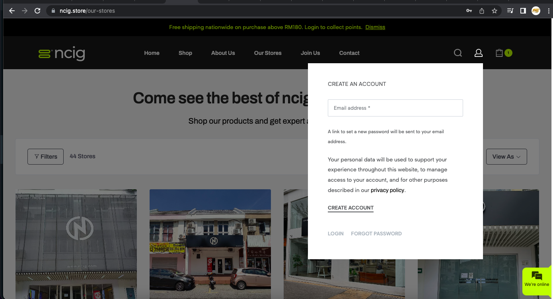Go to the Shop menu item
This screenshot has width=553, height=299.
coord(185,53)
